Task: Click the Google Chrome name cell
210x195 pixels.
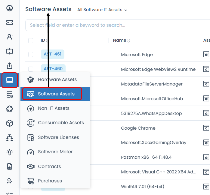Action: (138, 128)
